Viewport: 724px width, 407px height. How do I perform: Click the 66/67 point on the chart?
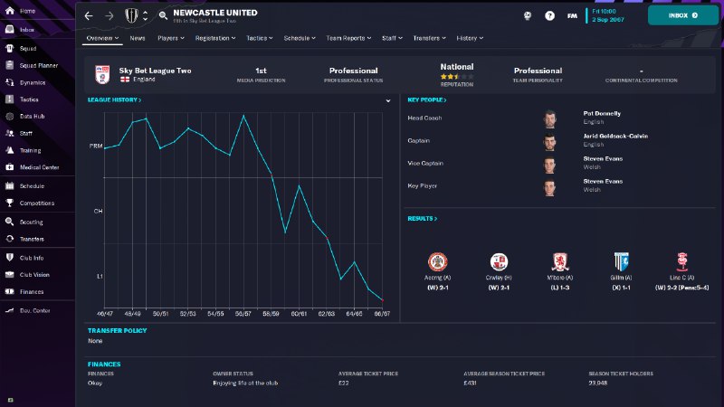[x=382, y=300]
